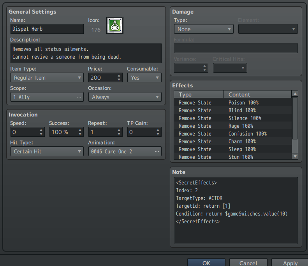Increase Success rate with the up arrow

coord(80,130)
